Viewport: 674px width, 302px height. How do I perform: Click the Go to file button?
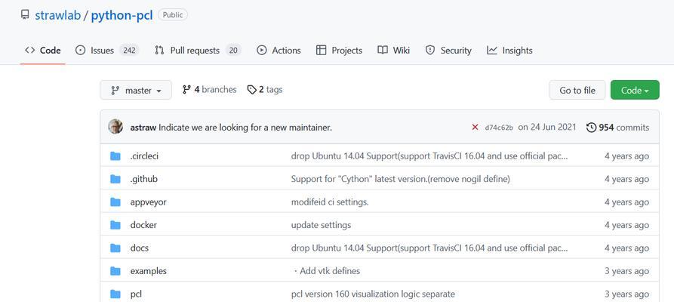pos(577,90)
